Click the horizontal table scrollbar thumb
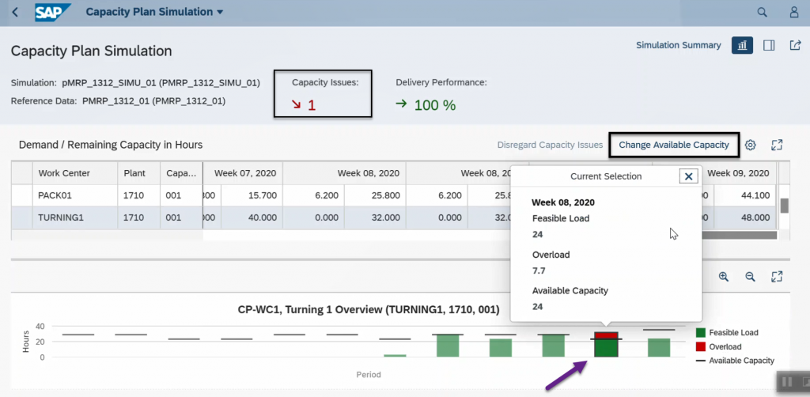The height and width of the screenshot is (397, 810). click(x=740, y=235)
